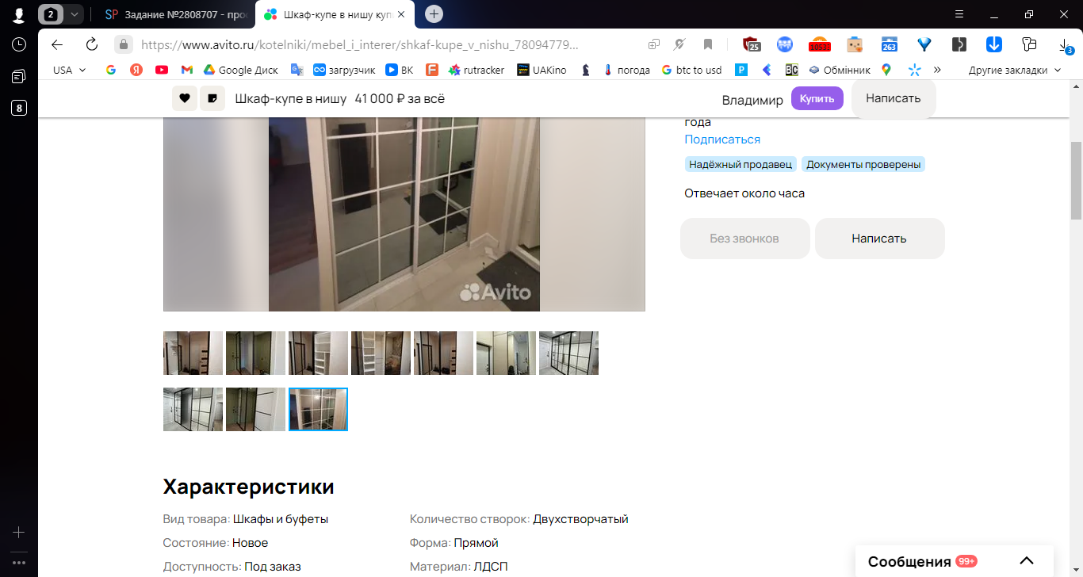Open the Gmail bookmark icon
The height and width of the screenshot is (577, 1083).
point(187,70)
